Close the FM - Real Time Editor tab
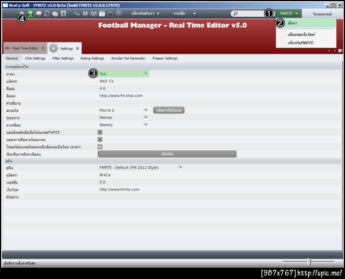Viewport: 345px width, 279px height. tap(43, 48)
